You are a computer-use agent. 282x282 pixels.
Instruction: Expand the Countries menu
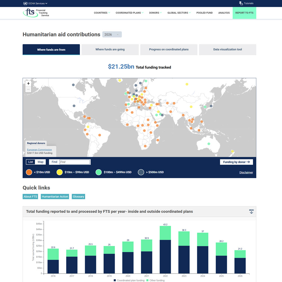point(102,13)
